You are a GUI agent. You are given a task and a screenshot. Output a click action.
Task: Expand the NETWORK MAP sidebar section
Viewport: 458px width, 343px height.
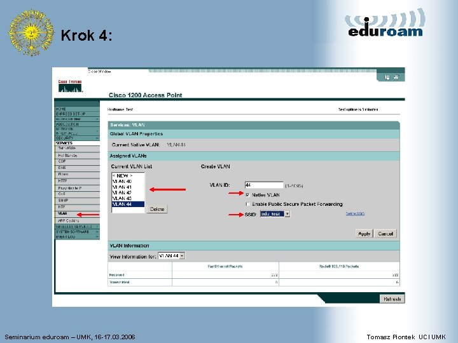(x=77, y=119)
